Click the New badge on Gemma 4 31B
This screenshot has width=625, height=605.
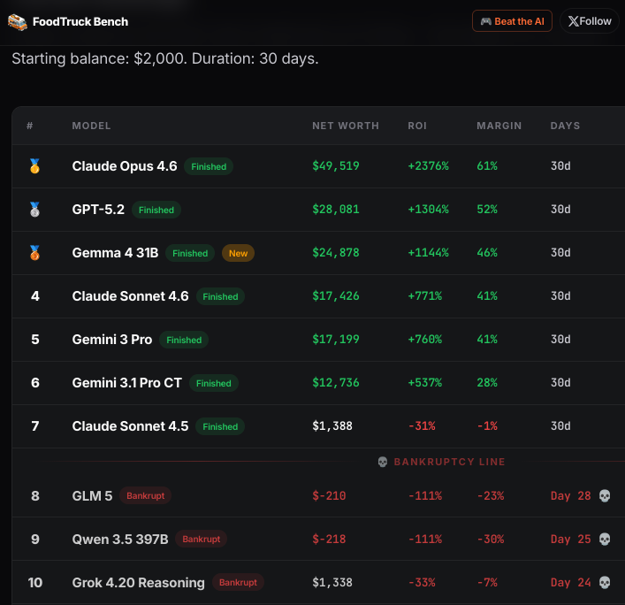238,253
